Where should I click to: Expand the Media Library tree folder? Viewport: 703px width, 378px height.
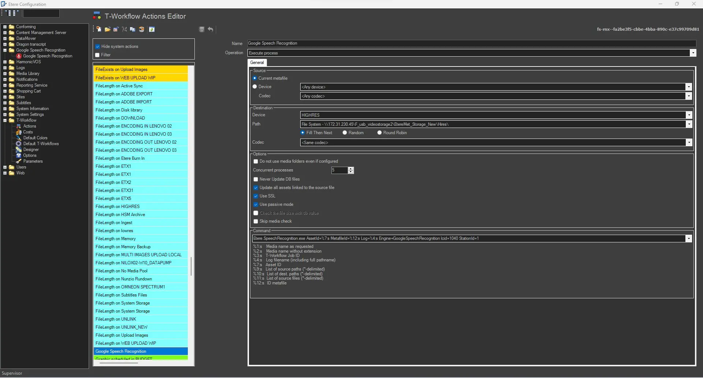(x=5, y=73)
